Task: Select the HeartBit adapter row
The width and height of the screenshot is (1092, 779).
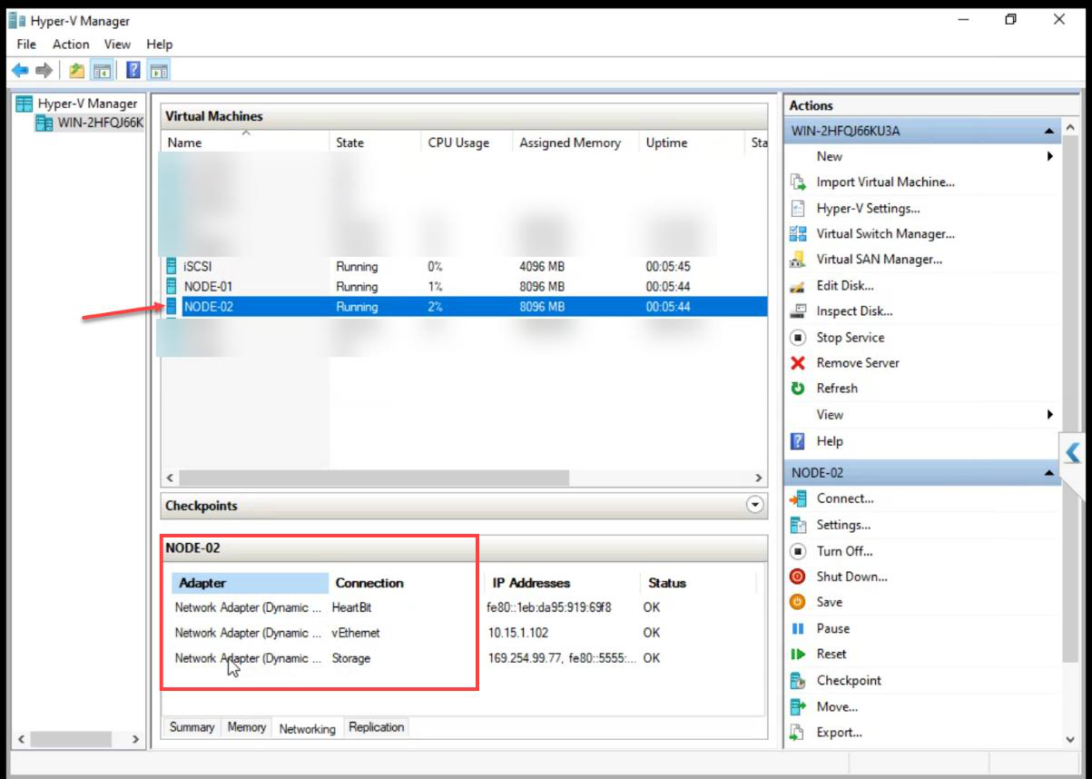Action: (464, 607)
